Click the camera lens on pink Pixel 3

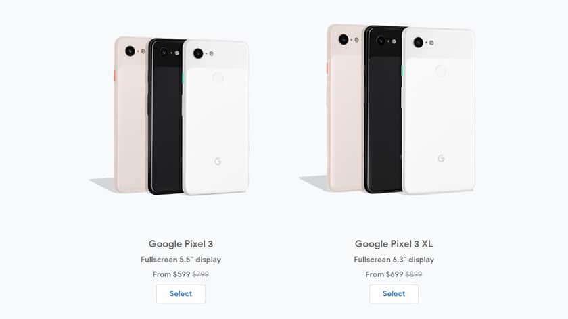(130, 51)
